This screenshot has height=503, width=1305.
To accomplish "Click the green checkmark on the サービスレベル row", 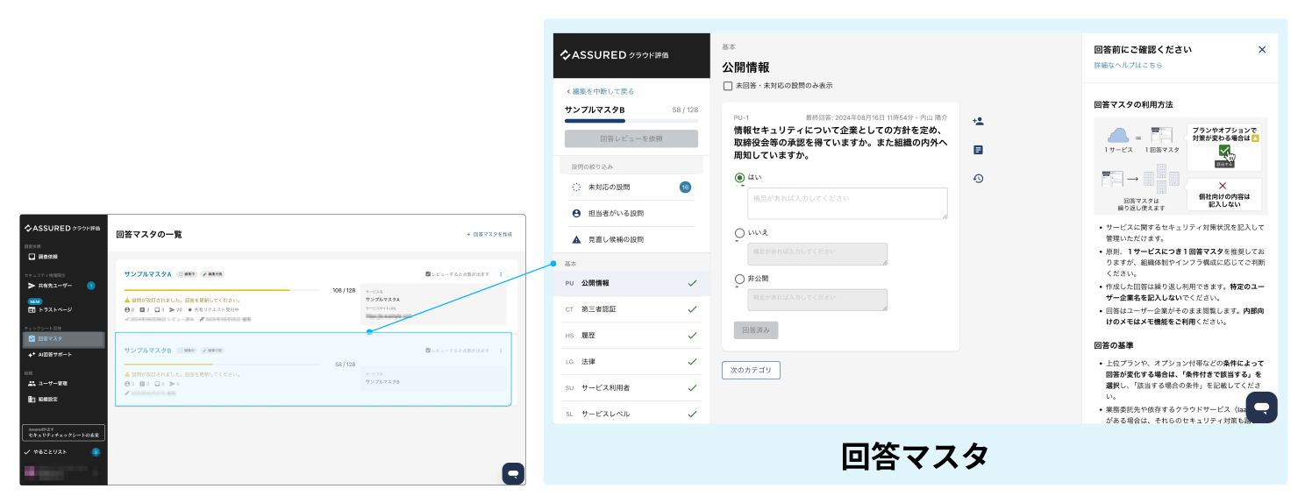I will pos(692,414).
